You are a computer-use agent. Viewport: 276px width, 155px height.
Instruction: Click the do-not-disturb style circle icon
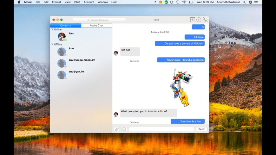pyautogui.click(x=171, y=2)
